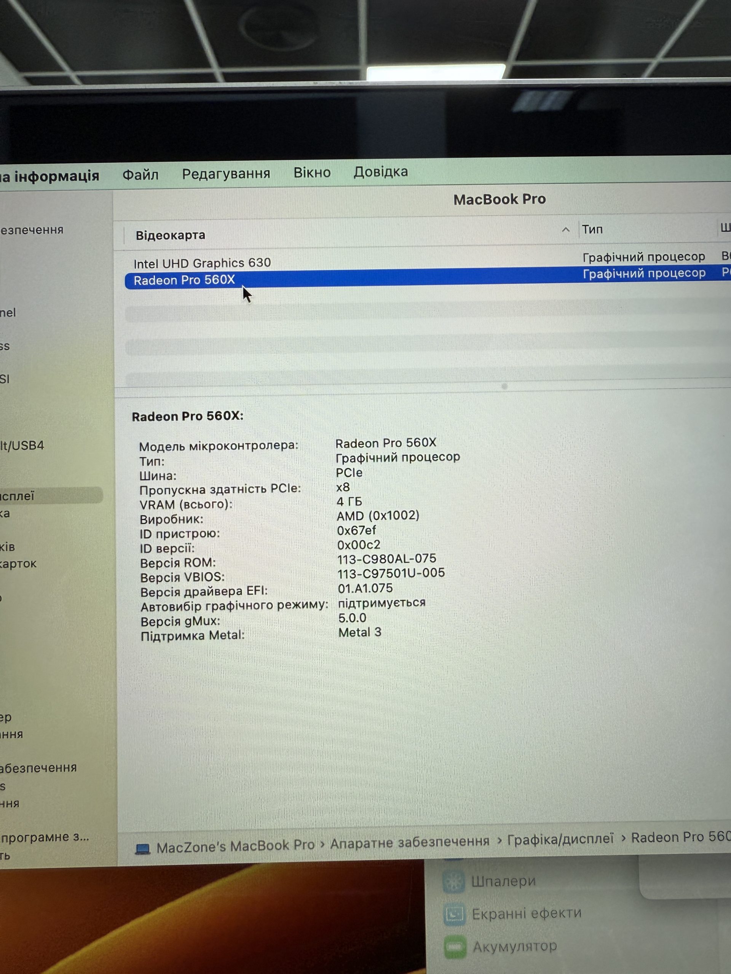This screenshot has height=974, width=731.
Task: Go to Апаратне забезпечення in path bar
Action: pyautogui.click(x=410, y=842)
